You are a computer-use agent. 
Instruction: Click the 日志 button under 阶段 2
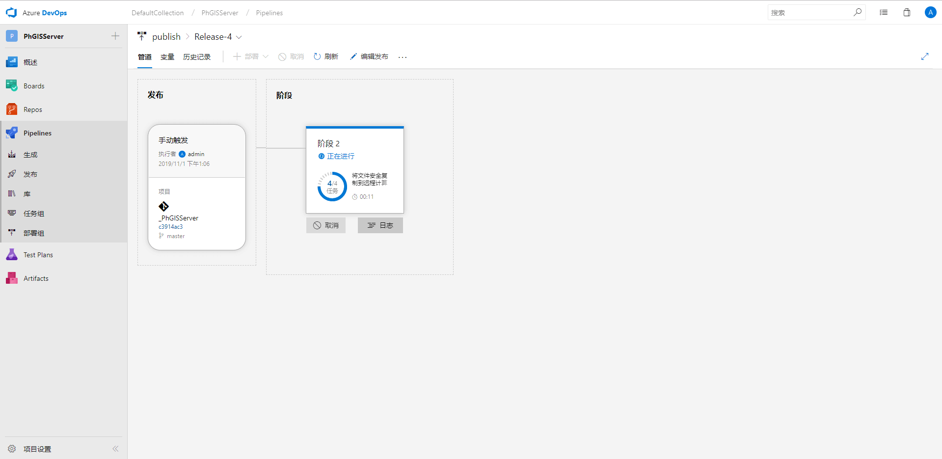380,225
